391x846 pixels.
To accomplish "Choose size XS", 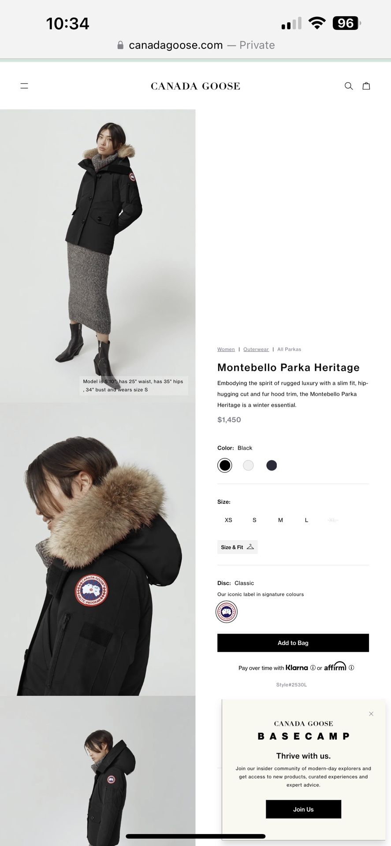I will click(228, 520).
